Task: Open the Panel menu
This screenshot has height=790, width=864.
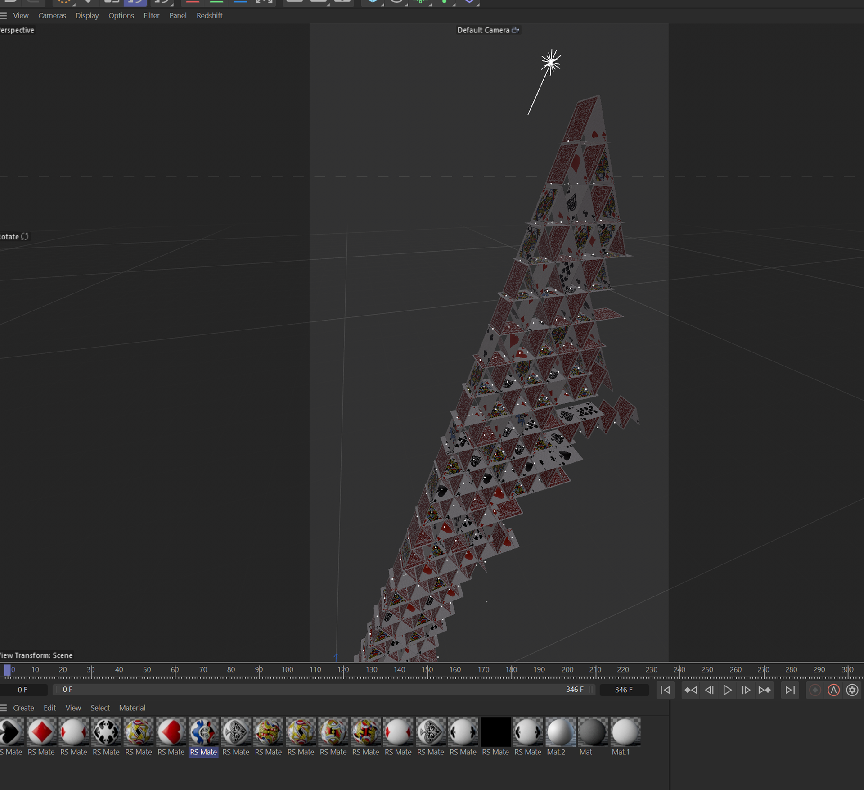Action: 178,16
